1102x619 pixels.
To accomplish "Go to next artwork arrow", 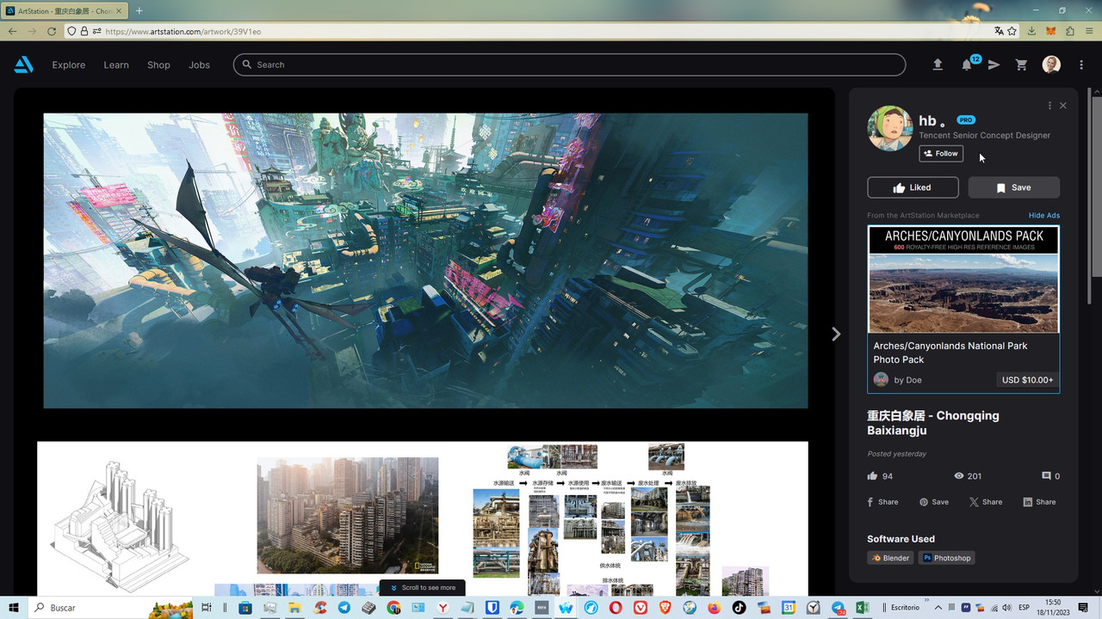I will (835, 334).
